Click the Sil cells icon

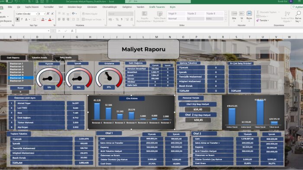tap(242, 13)
